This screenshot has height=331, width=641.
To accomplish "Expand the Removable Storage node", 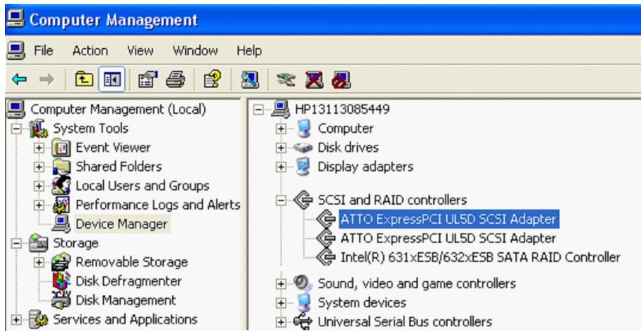I will click(39, 262).
